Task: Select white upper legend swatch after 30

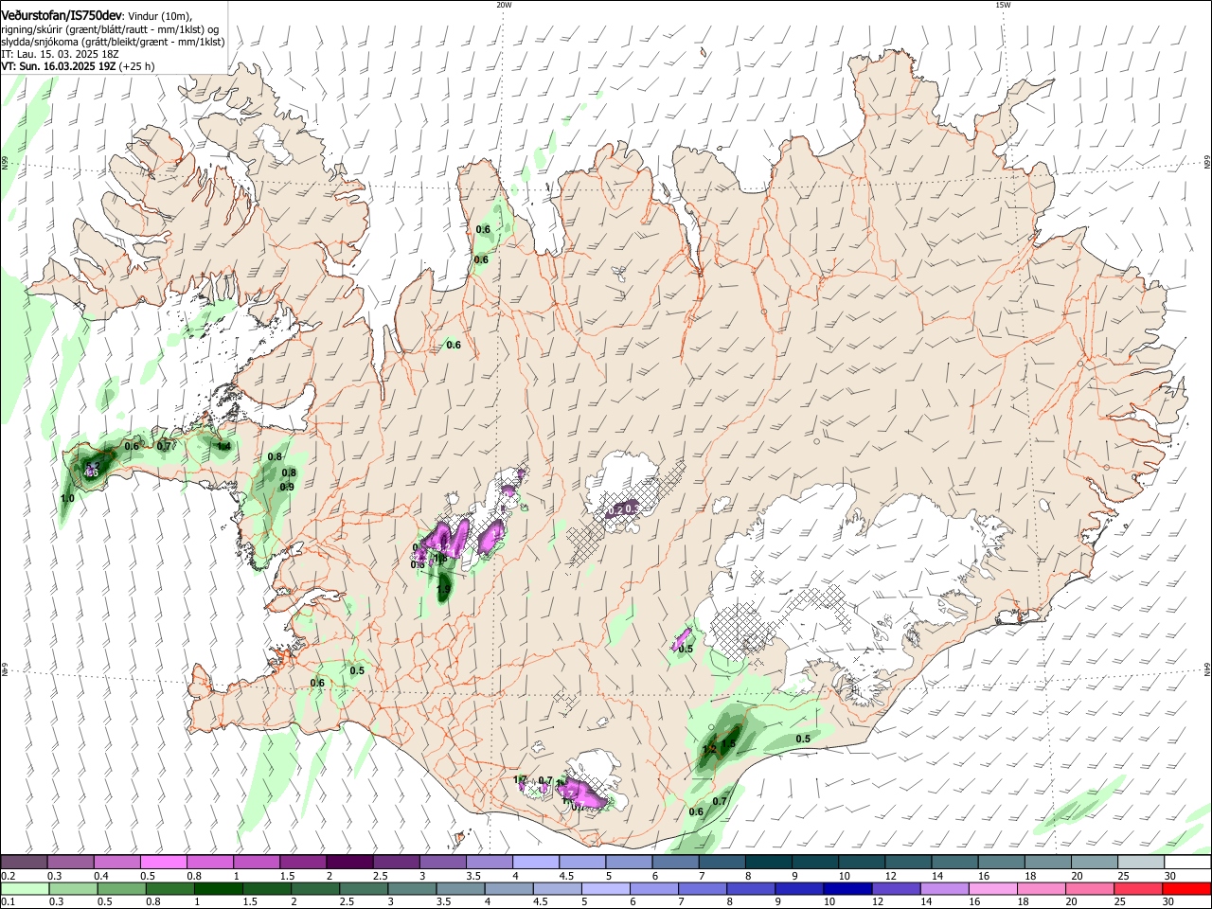Action: pyautogui.click(x=1188, y=863)
